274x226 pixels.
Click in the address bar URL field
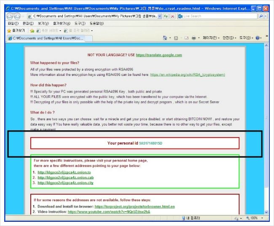(x=95, y=16)
